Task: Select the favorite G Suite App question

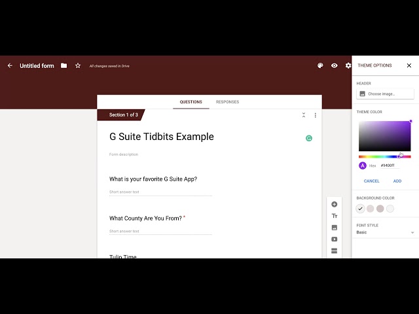Action: click(153, 179)
